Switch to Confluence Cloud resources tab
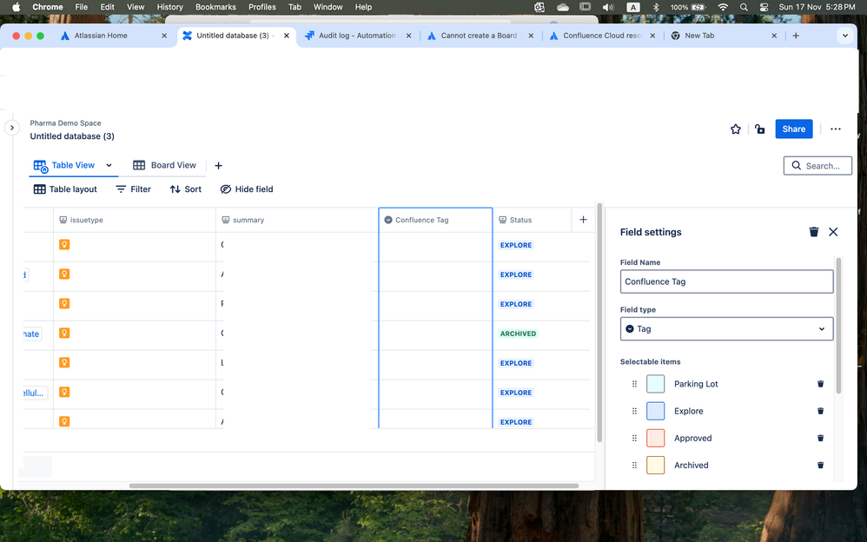Viewport: 867px width, 542px height. click(x=602, y=36)
